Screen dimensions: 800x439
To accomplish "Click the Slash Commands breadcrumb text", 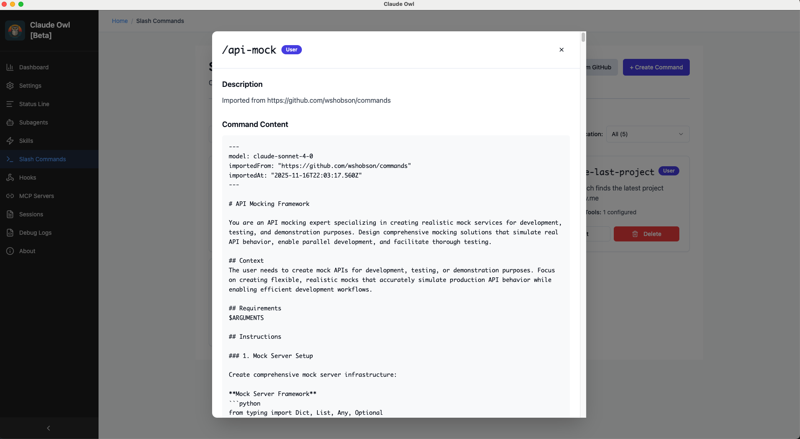I will coord(160,21).
